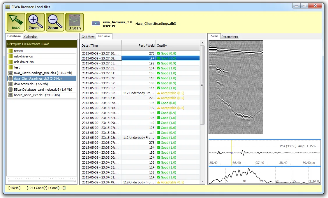Select the Zoom In tool
The width and height of the screenshot is (328, 198).
tap(35, 22)
